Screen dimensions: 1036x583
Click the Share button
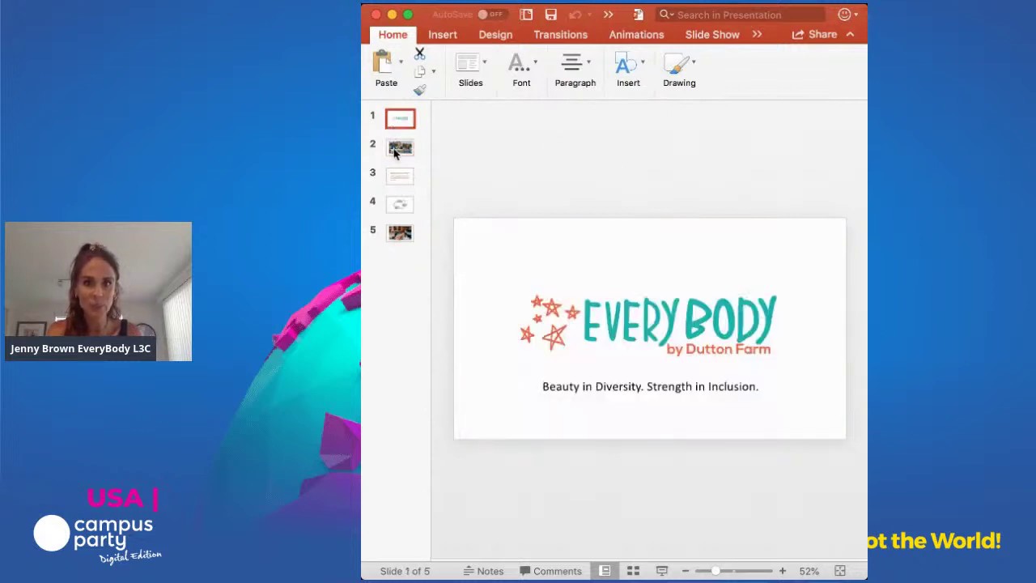[814, 34]
